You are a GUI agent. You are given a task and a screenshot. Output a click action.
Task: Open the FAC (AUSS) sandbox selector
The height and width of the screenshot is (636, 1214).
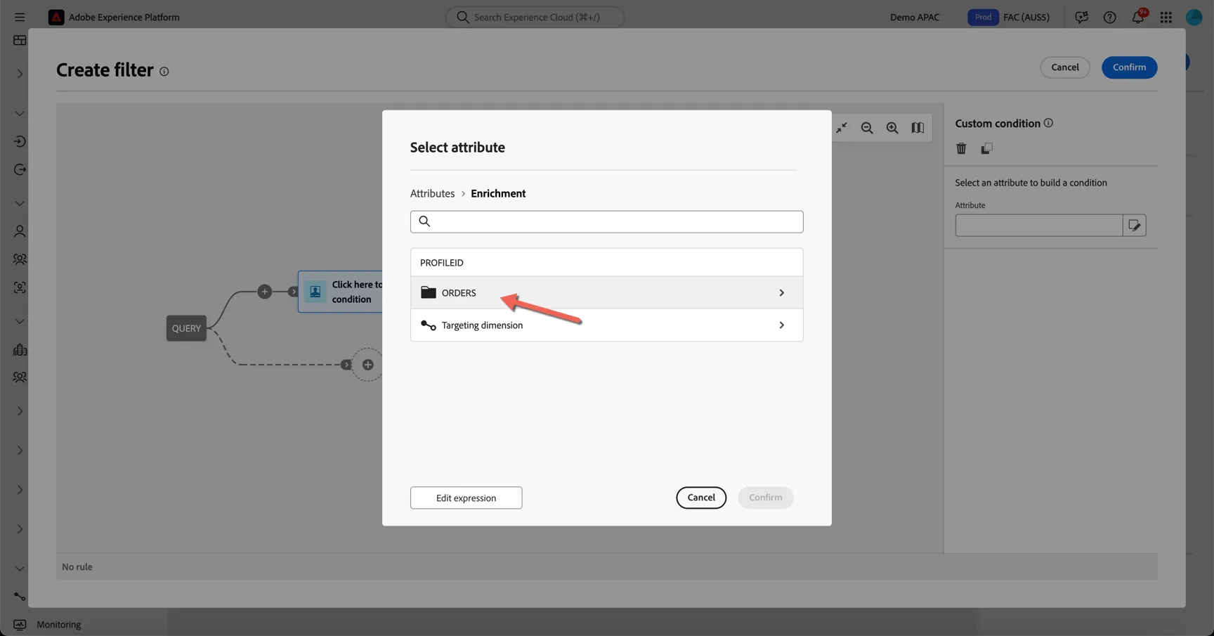1026,17
